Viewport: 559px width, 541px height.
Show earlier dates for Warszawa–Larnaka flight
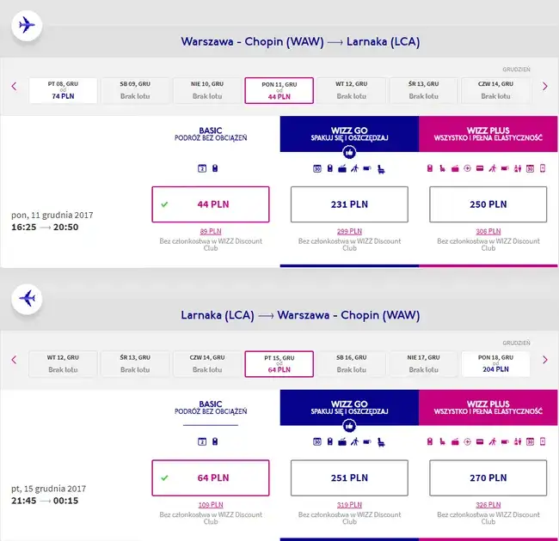[14, 87]
